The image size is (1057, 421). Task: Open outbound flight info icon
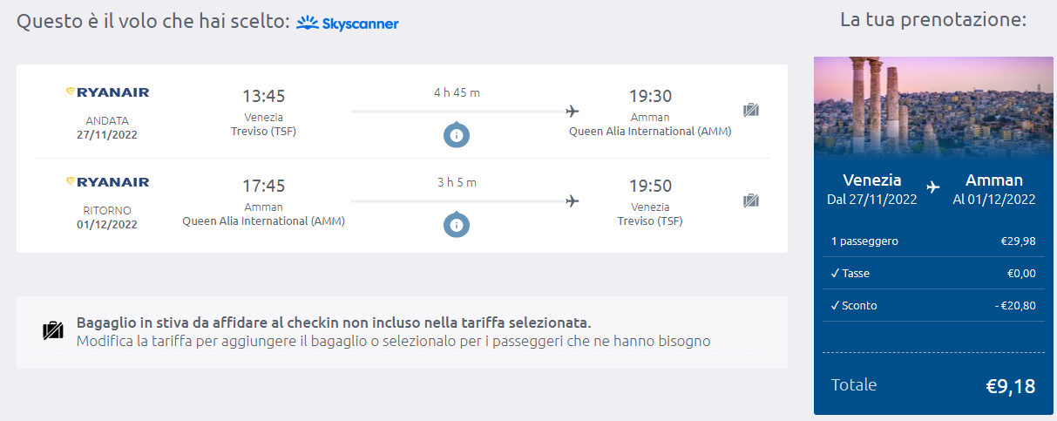(457, 135)
